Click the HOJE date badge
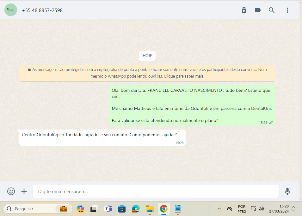The height and width of the screenshot is (216, 302). click(147, 55)
